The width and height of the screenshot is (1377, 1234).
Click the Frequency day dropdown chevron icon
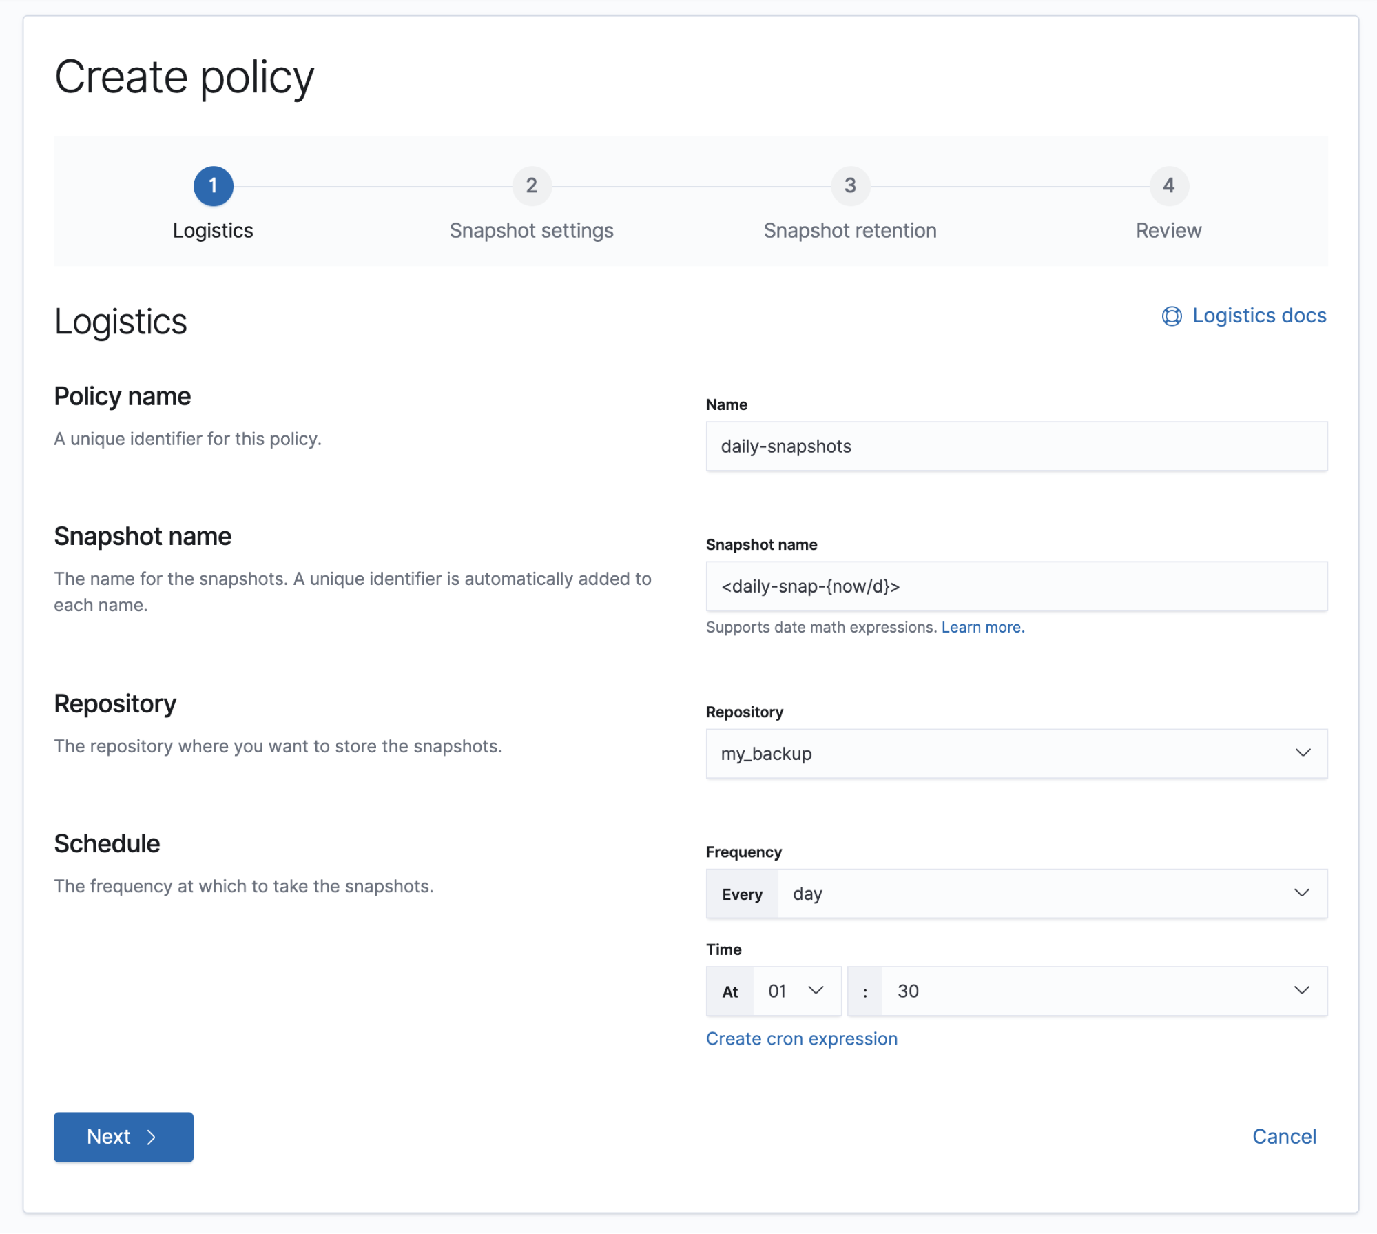click(1302, 892)
